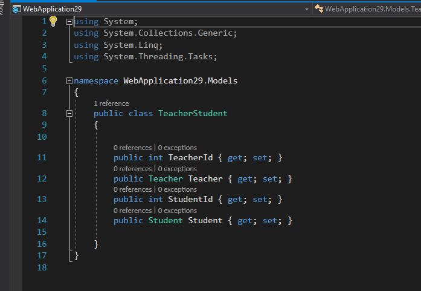Open the WebApplication29.Models type dropdown
Image resolution: width=421 pixels, height=291 pixels.
click(367, 9)
